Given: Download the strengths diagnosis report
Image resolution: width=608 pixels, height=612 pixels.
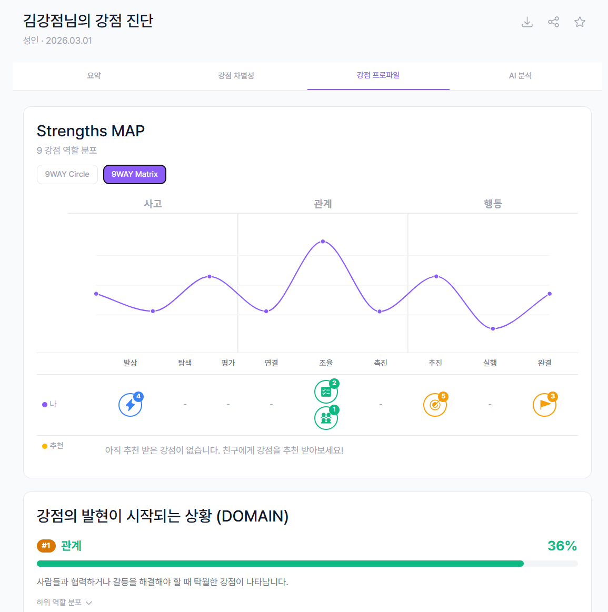Looking at the screenshot, I should 527,22.
